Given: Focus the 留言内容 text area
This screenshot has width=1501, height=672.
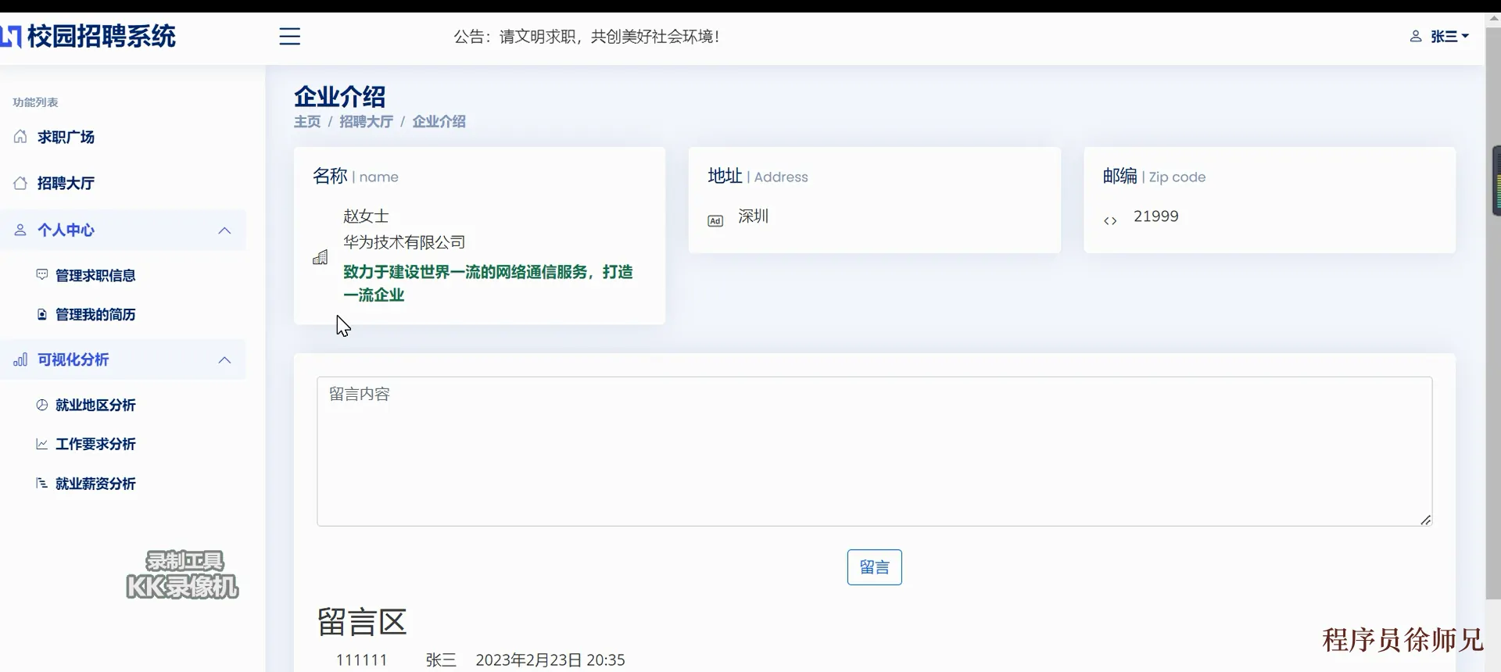Looking at the screenshot, I should click(874, 452).
